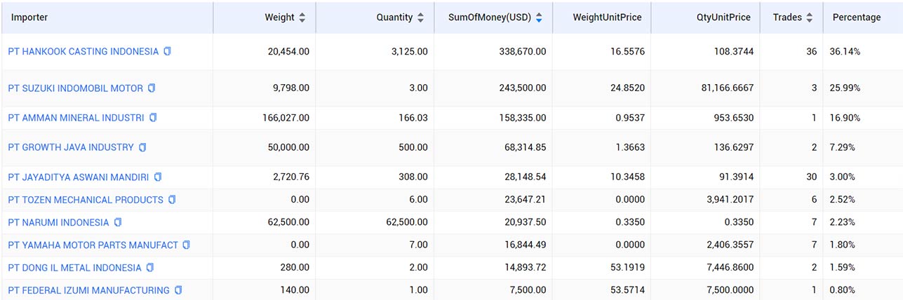Image resolution: width=903 pixels, height=300 pixels.
Task: Select trades count 30
Action: [811, 177]
